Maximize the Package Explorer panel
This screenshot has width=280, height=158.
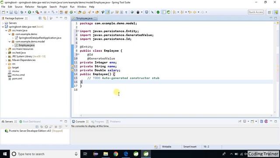pos(66,18)
